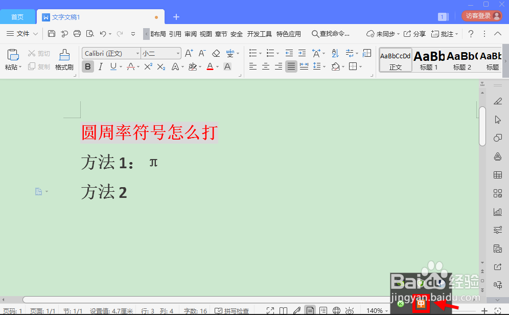The height and width of the screenshot is (315, 509).
Task: Open the web layout globe icon
Action: click(x=336, y=310)
